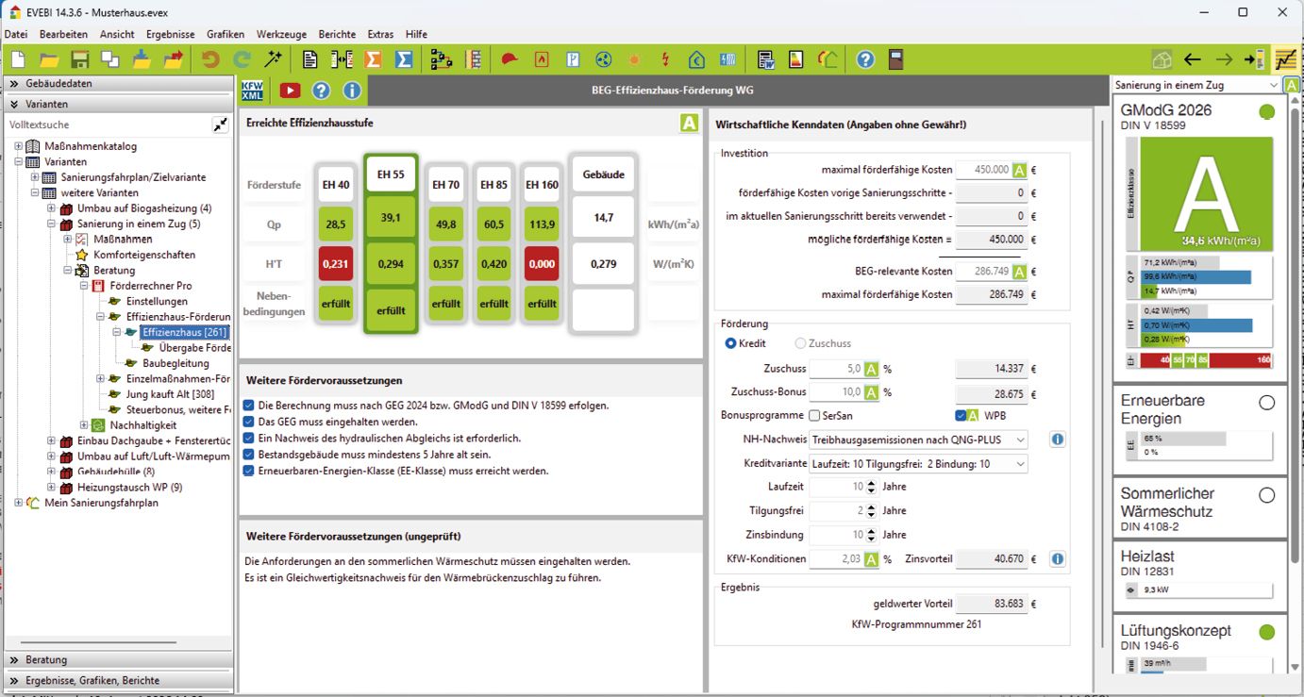Select the EH 40 Förderstufe box
This screenshot has width=1304, height=697.
pyautogui.click(x=336, y=185)
